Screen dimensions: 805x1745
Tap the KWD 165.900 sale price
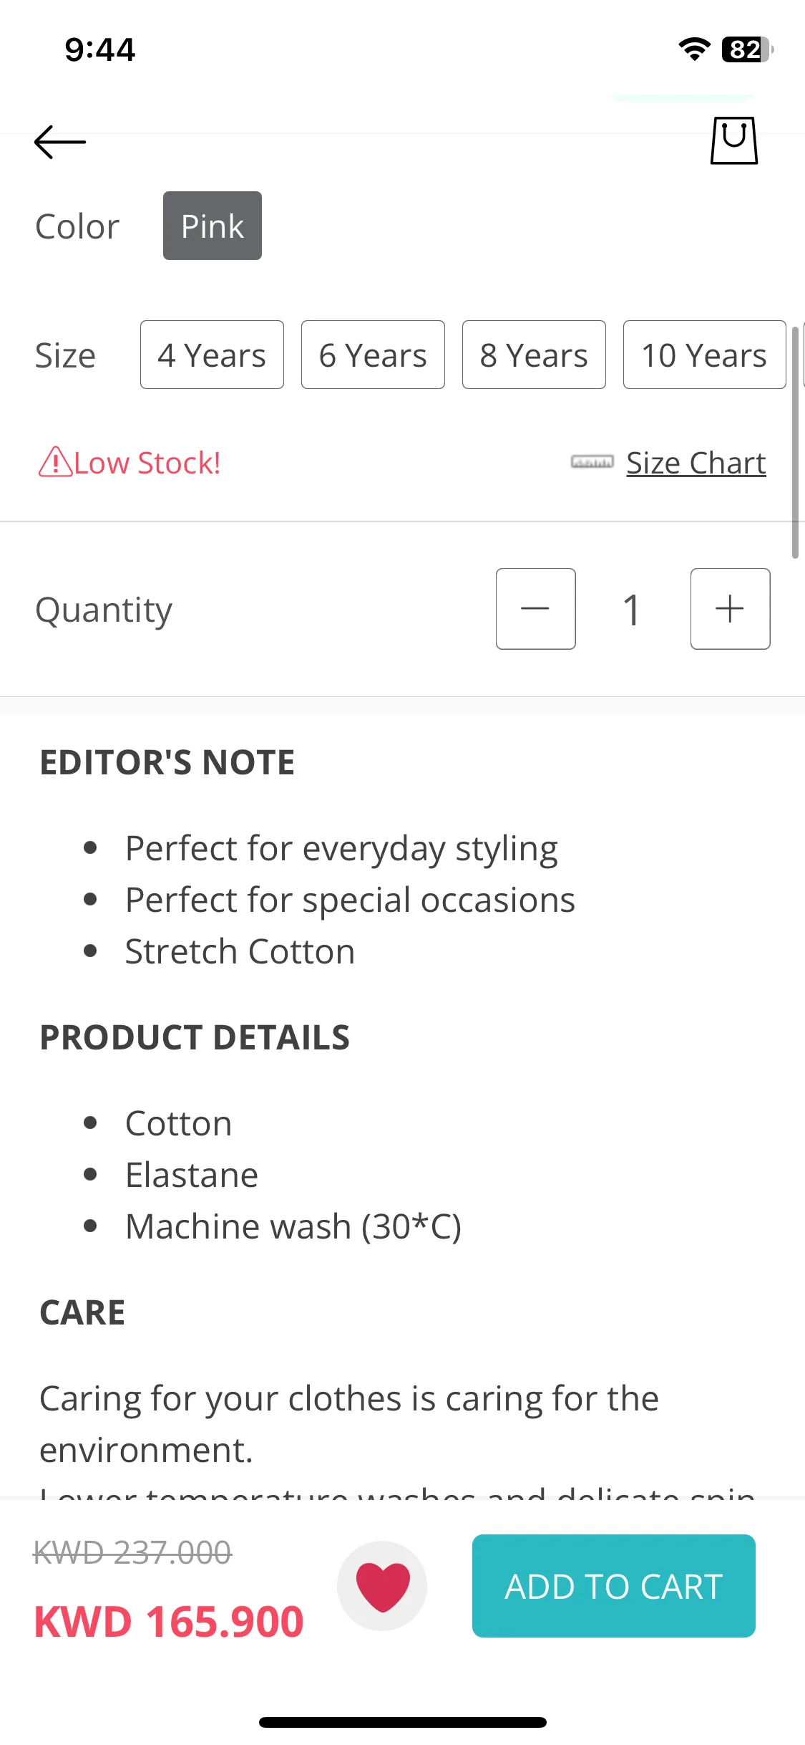[169, 1622]
